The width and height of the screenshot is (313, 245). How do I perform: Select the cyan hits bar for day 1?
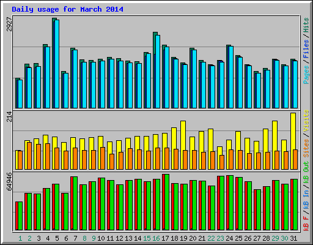pos(20,94)
